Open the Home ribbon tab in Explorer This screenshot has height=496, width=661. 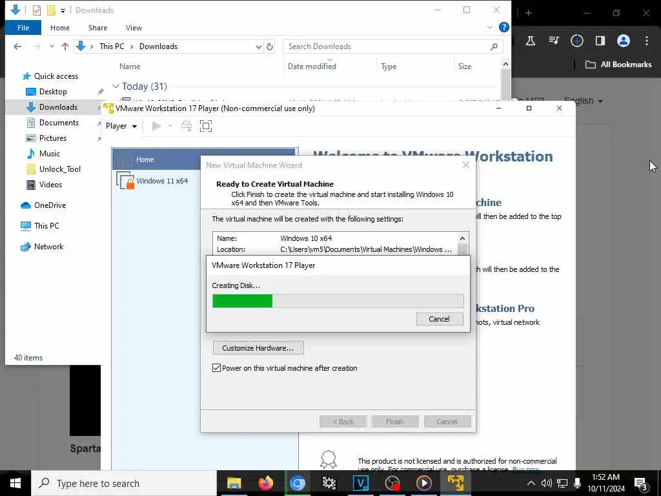coord(60,28)
